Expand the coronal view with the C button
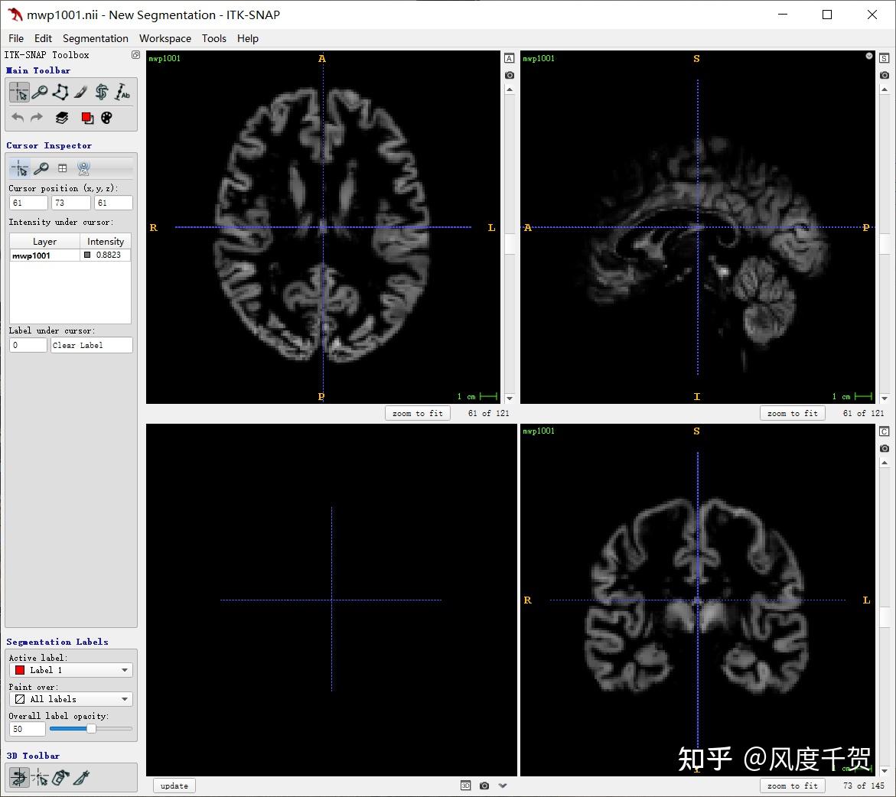This screenshot has width=896, height=797. click(885, 431)
